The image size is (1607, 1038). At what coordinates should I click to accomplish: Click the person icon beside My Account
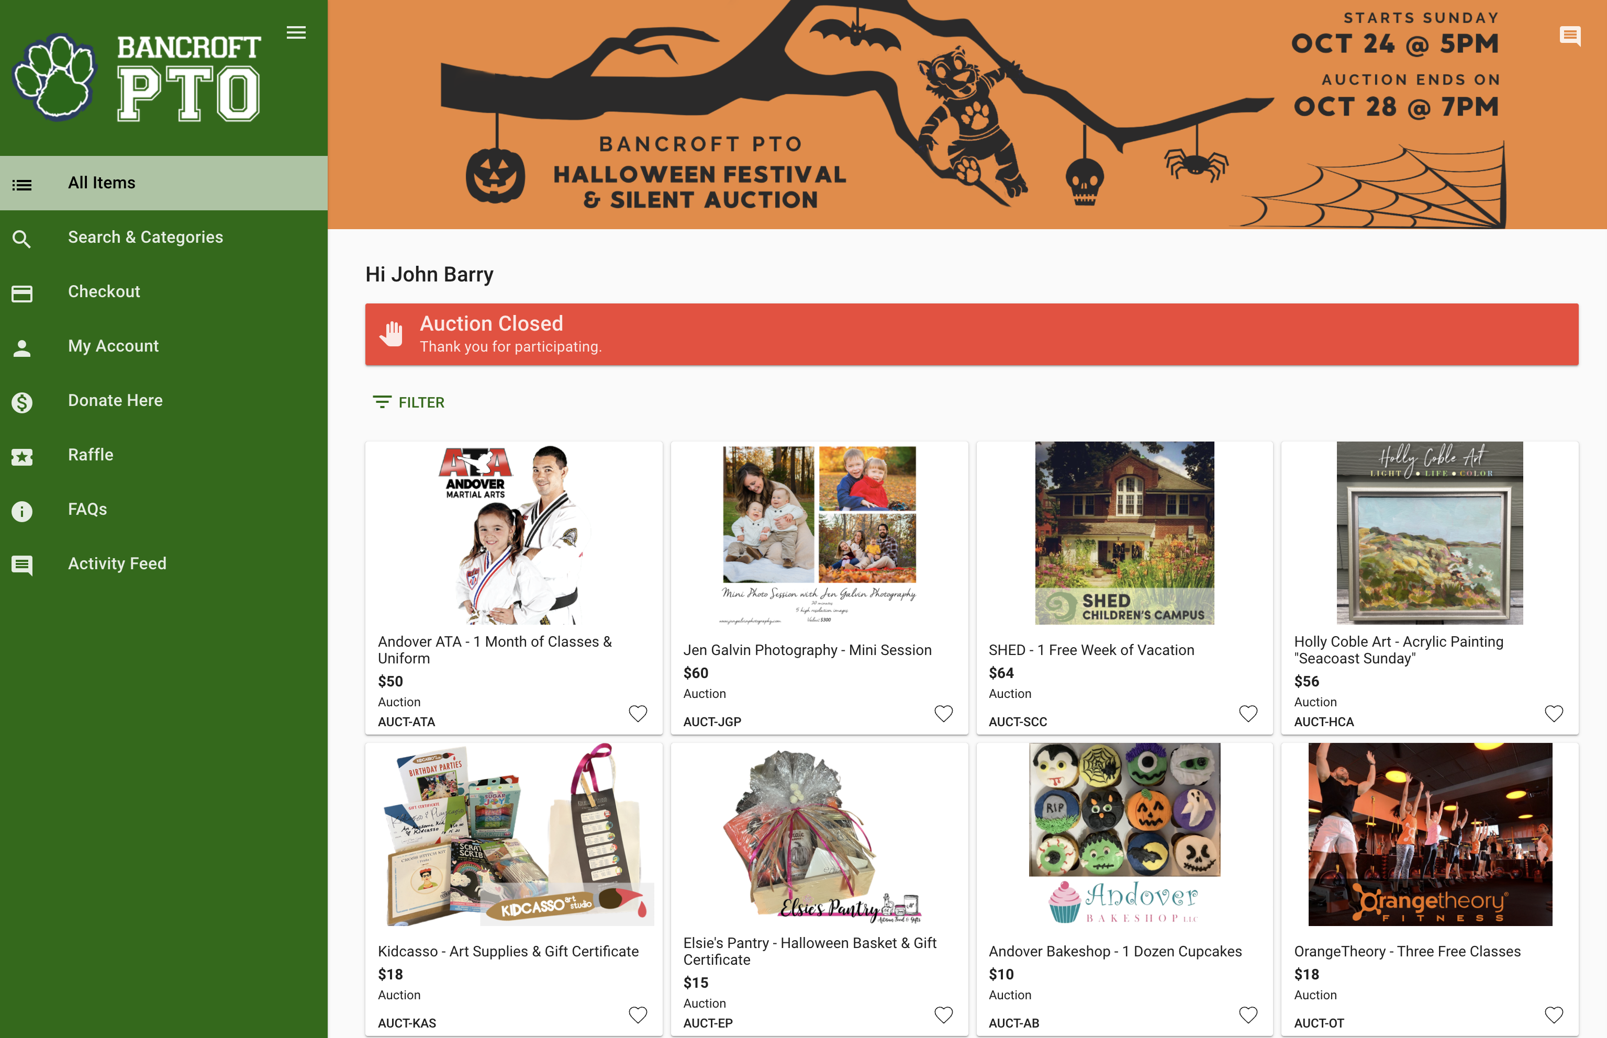pos(21,348)
